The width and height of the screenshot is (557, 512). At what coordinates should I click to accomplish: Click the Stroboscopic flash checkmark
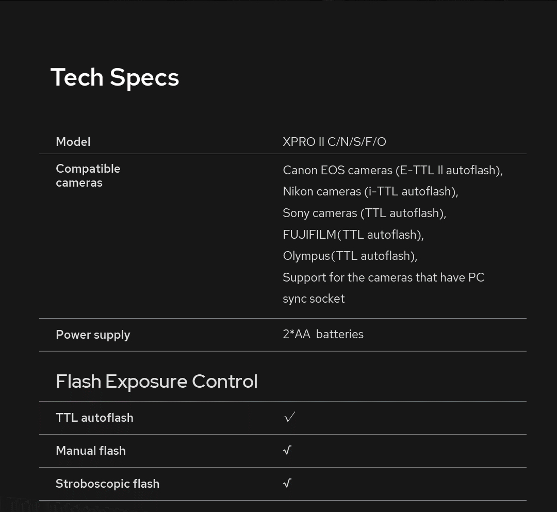pos(287,483)
